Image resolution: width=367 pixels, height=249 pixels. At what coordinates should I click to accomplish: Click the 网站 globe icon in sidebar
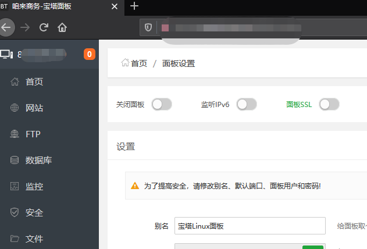pyautogui.click(x=15, y=108)
